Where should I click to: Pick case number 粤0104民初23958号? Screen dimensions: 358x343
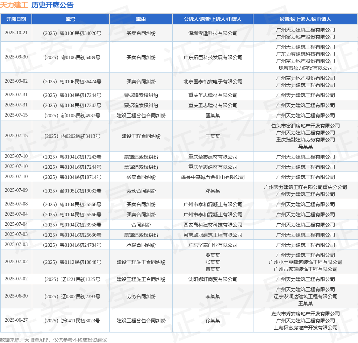pyautogui.click(x=72, y=225)
